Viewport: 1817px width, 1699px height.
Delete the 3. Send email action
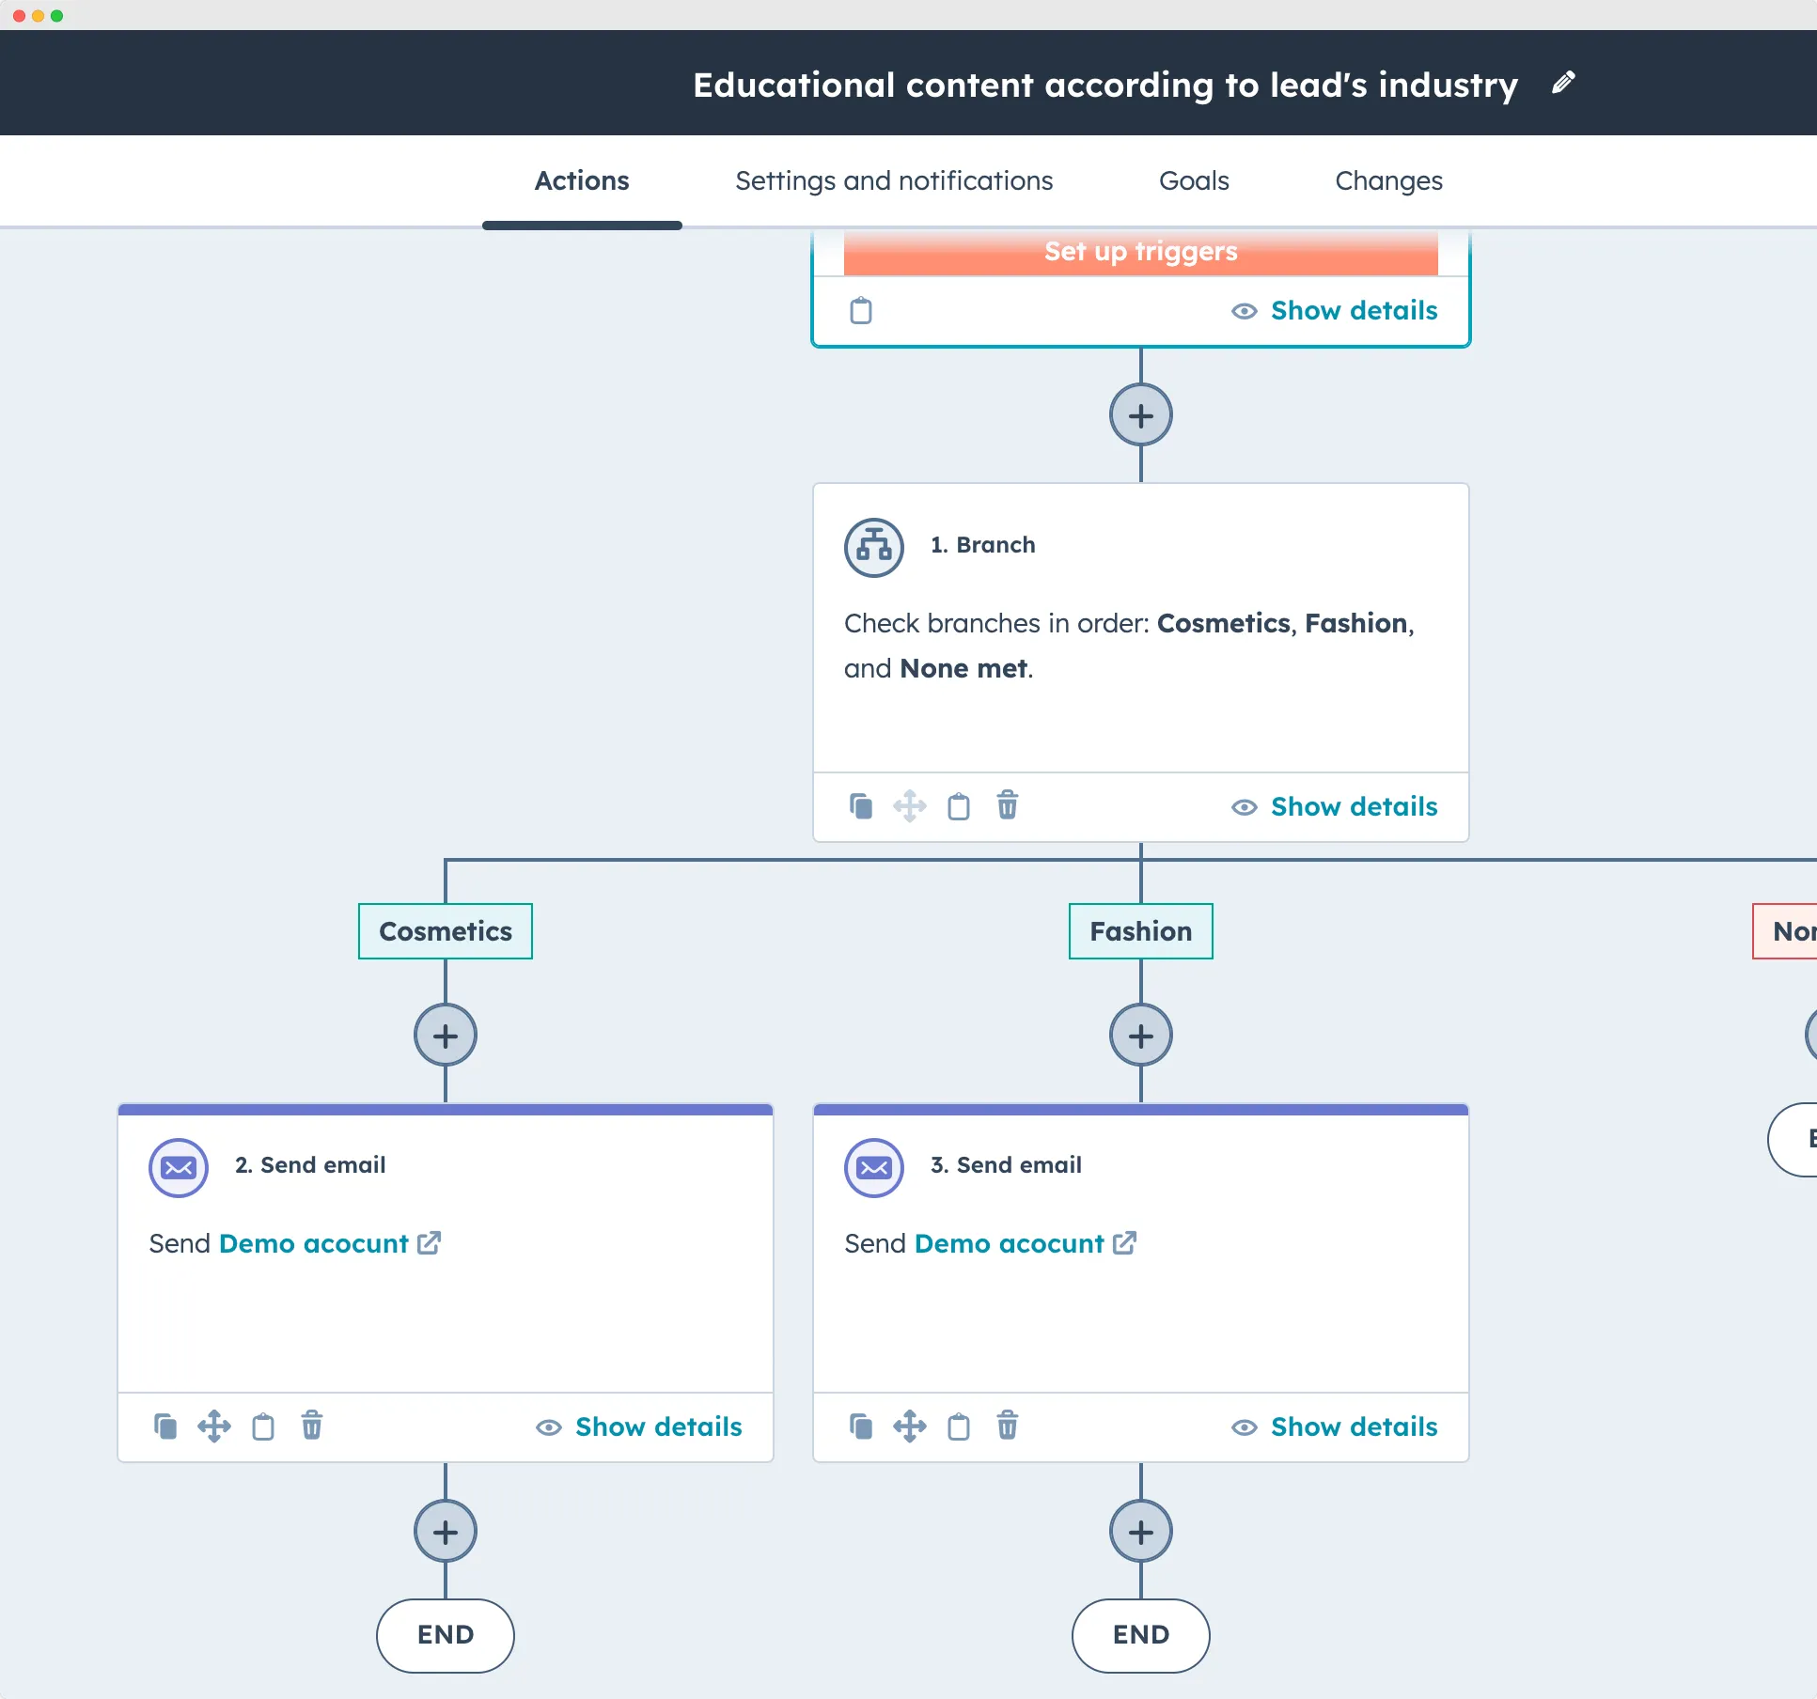tap(1008, 1426)
